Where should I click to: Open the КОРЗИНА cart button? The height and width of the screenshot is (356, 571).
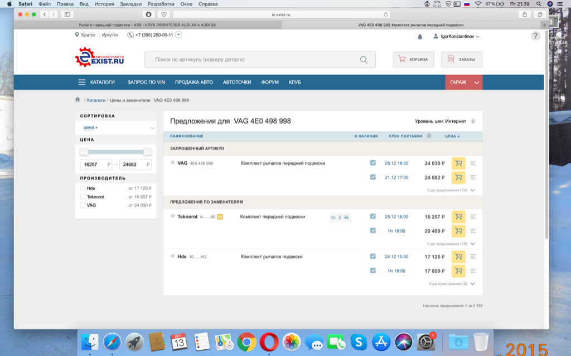(413, 60)
